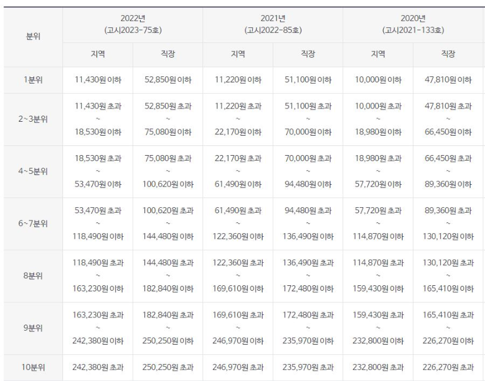Click the 지역 subheader under 2020년
The height and width of the screenshot is (381, 485).
[378, 53]
